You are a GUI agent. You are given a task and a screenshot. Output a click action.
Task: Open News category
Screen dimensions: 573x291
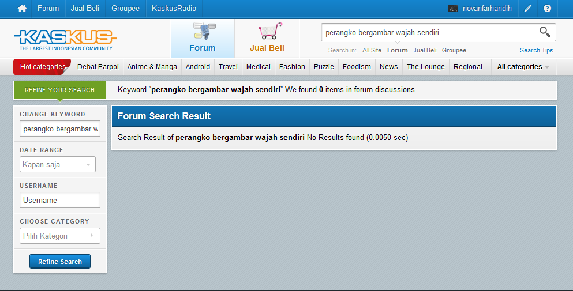pyautogui.click(x=388, y=67)
